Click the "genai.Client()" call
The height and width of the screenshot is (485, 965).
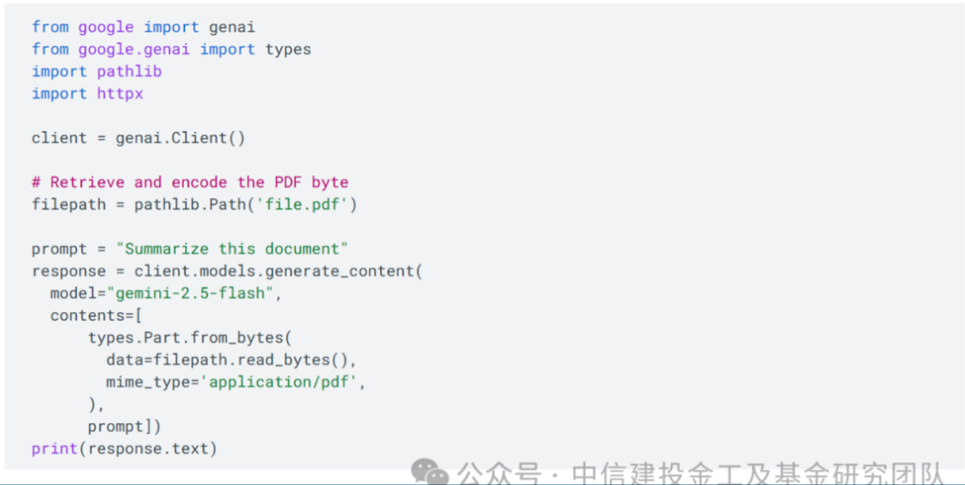click(180, 138)
